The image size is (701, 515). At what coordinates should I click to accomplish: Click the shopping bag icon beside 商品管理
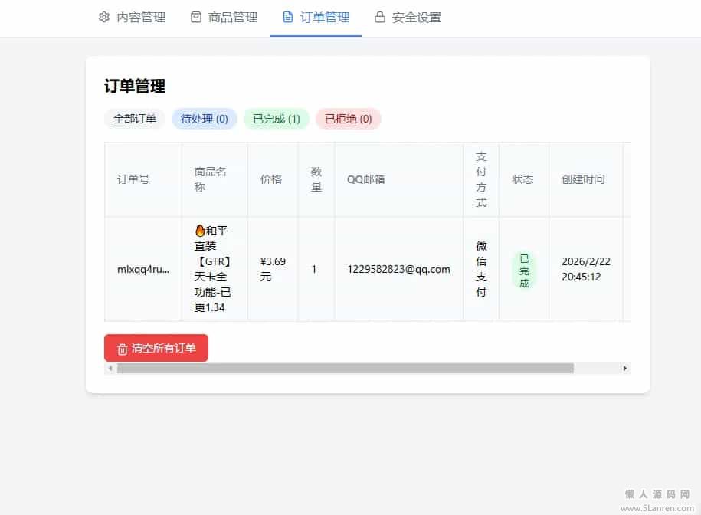(196, 17)
